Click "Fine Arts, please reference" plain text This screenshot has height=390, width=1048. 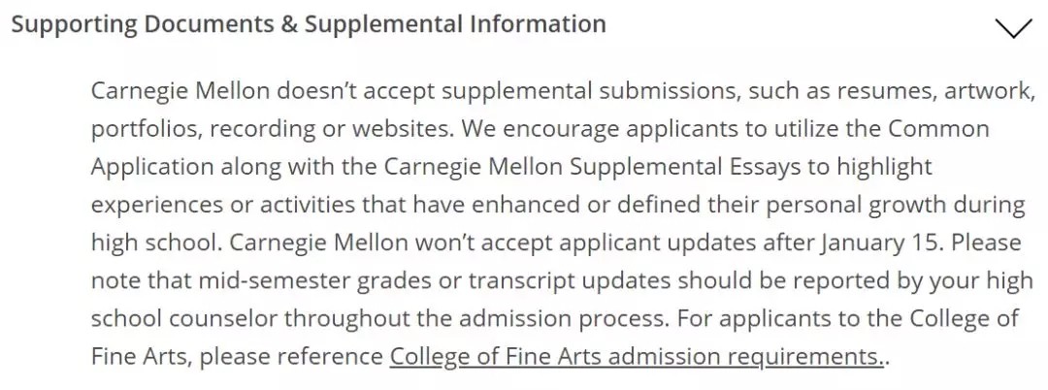click(x=238, y=357)
